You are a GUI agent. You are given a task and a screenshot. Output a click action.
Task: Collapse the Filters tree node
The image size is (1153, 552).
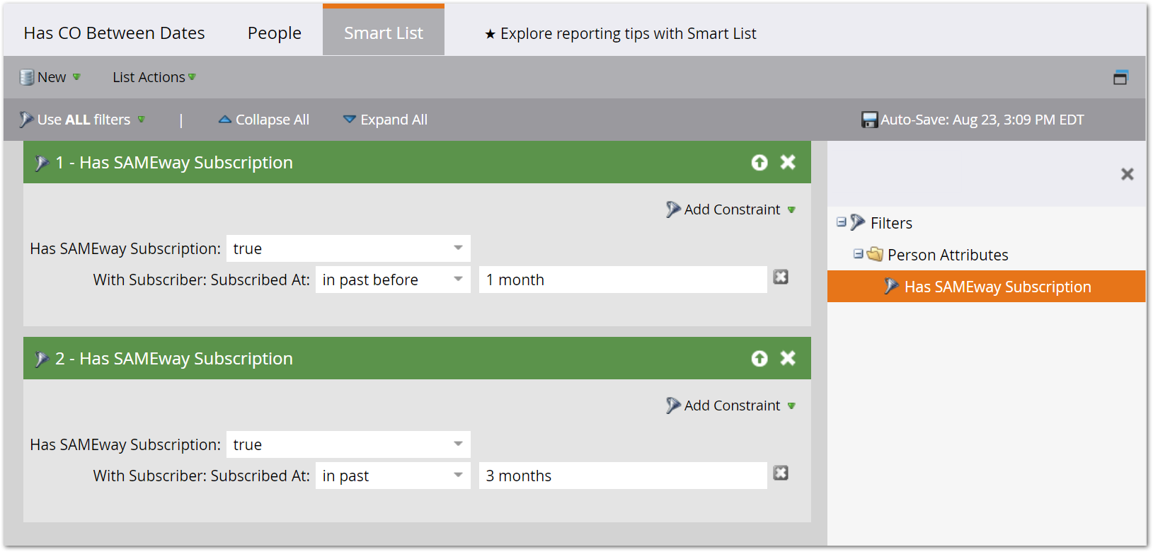pos(841,222)
